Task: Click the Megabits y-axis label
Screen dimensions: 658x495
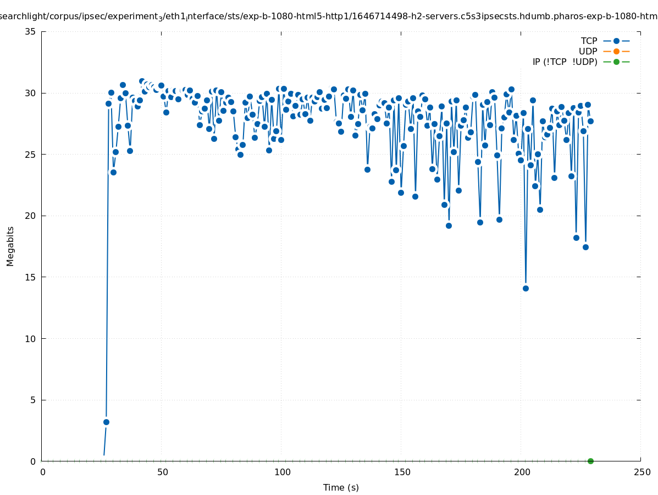Action: pos(10,246)
